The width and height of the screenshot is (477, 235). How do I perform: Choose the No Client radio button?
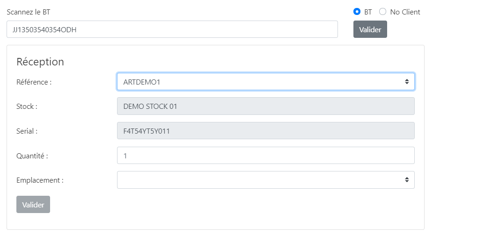pyautogui.click(x=382, y=12)
